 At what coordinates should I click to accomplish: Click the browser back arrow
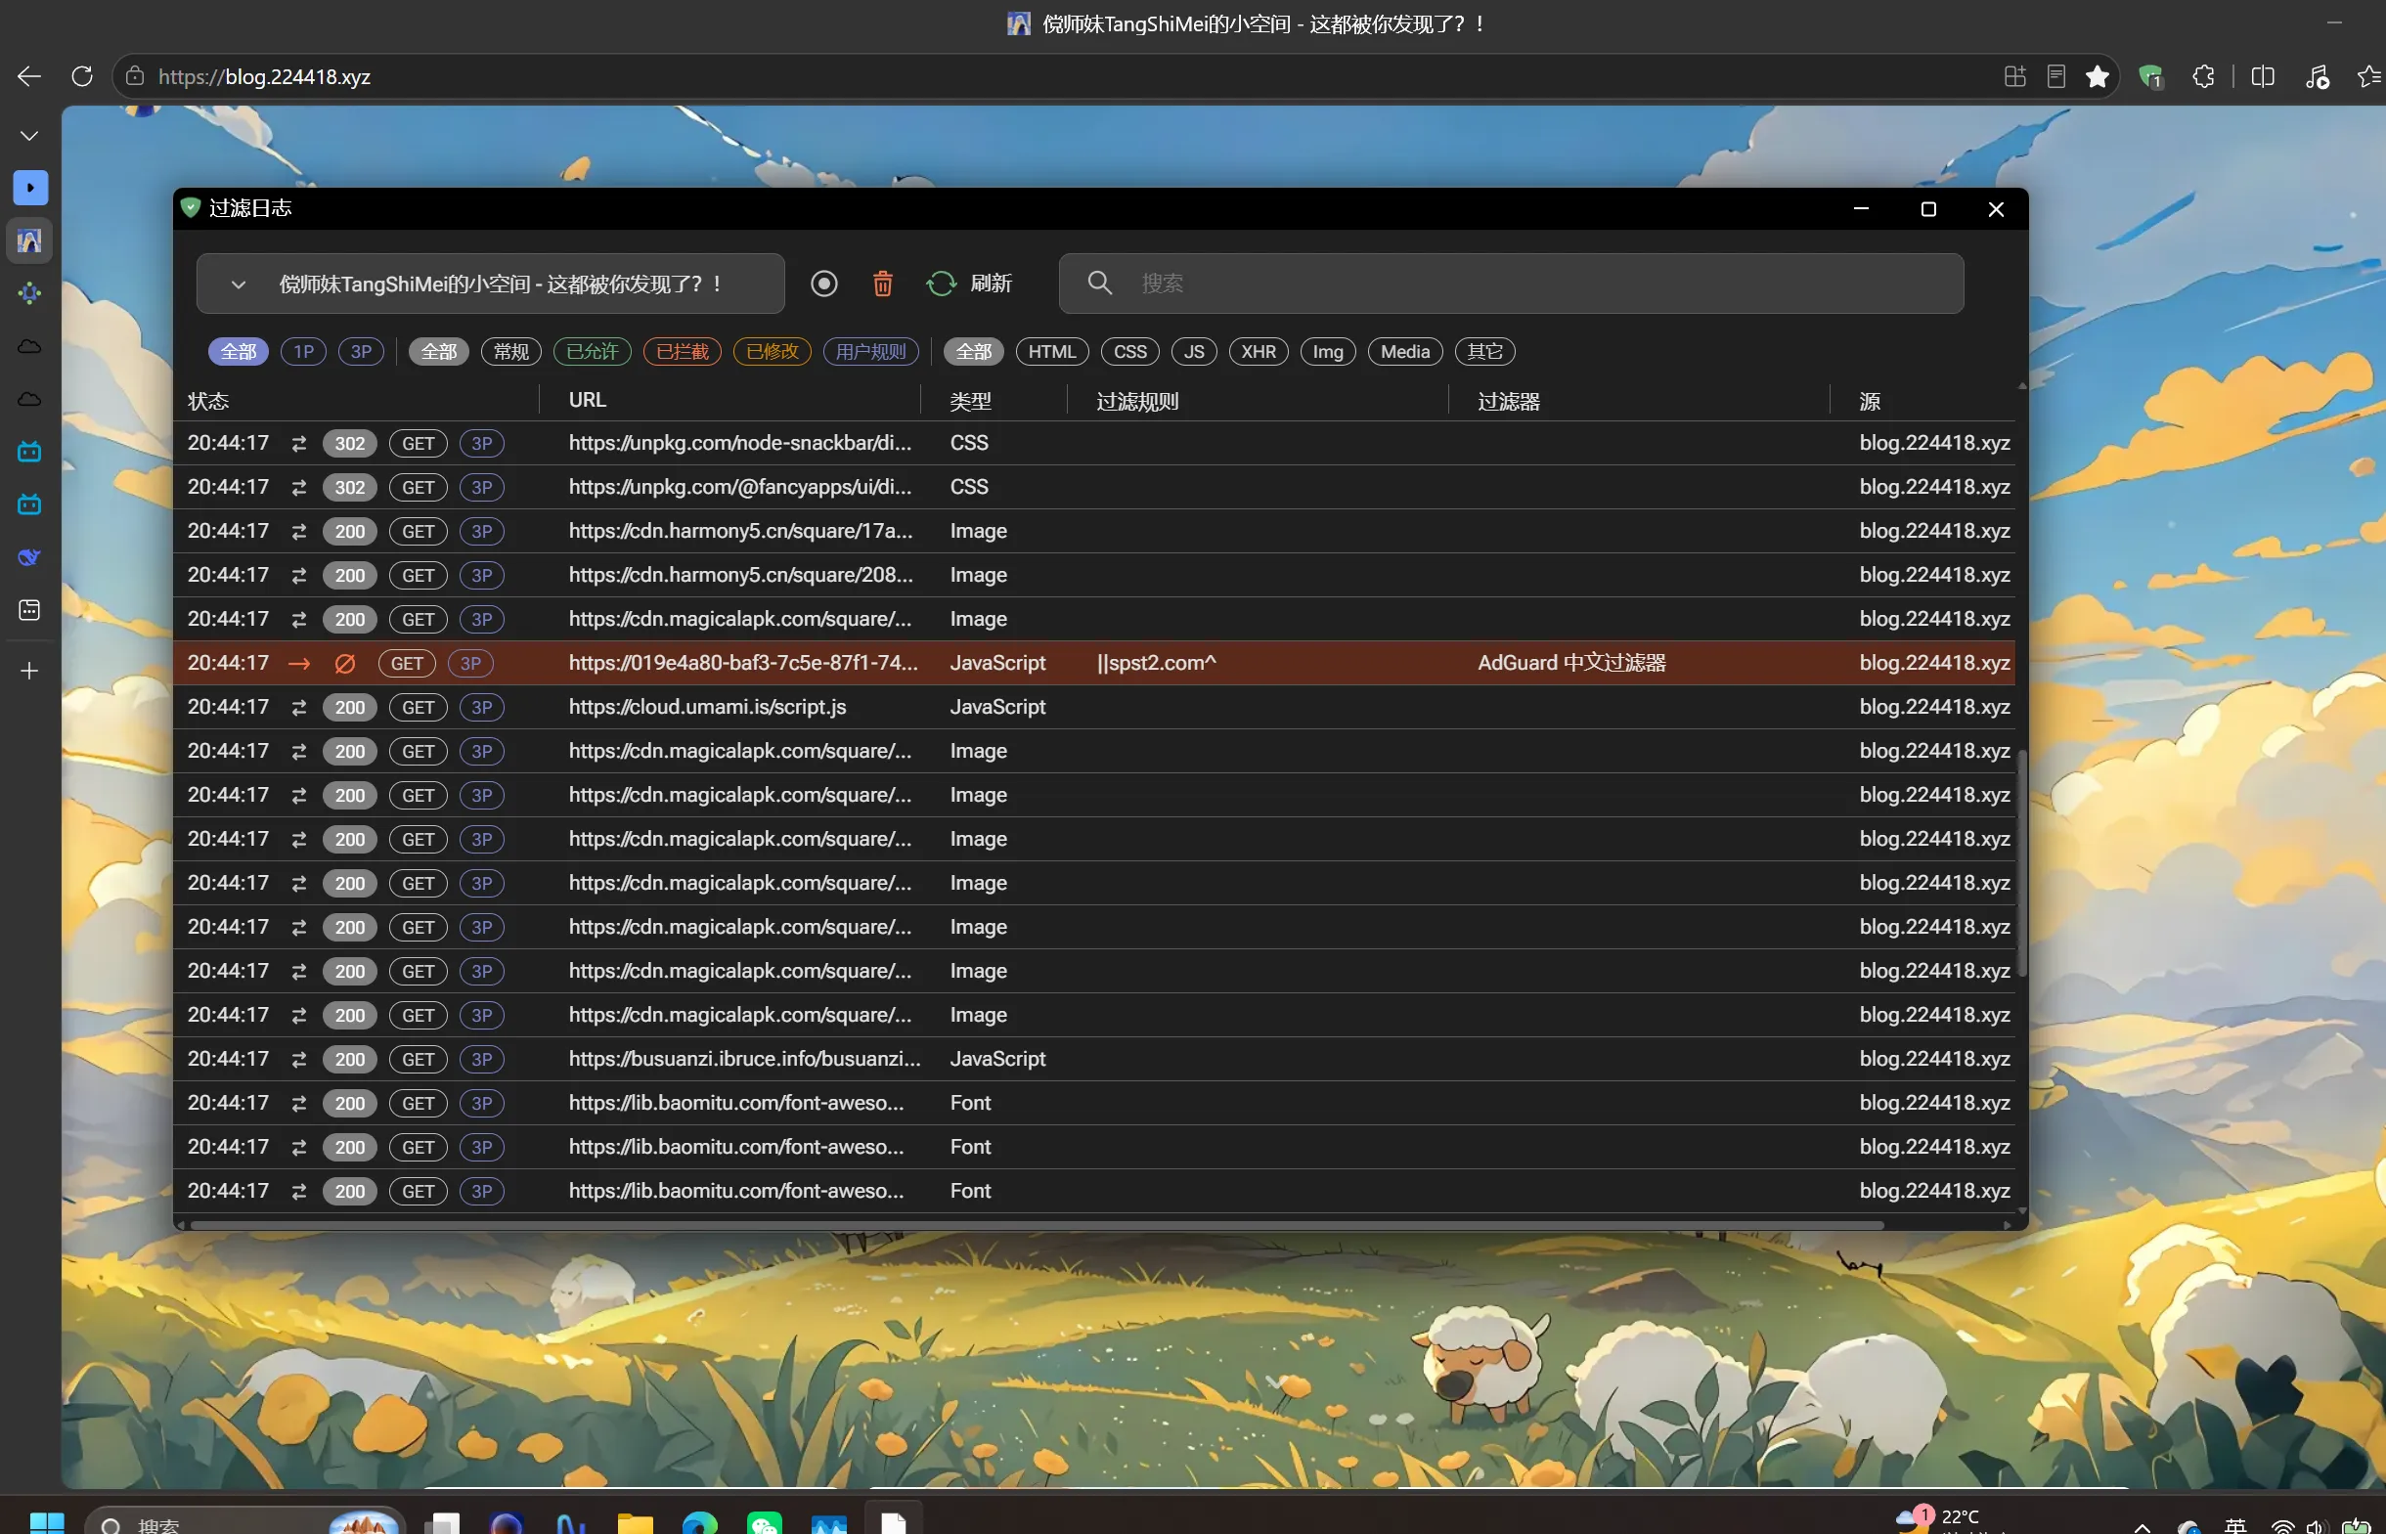coord(29,76)
